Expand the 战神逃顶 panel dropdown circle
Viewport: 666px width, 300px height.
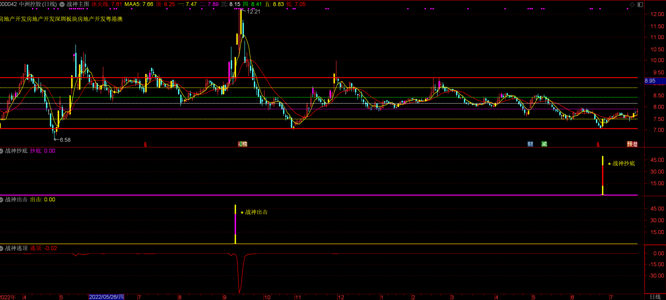[1, 248]
